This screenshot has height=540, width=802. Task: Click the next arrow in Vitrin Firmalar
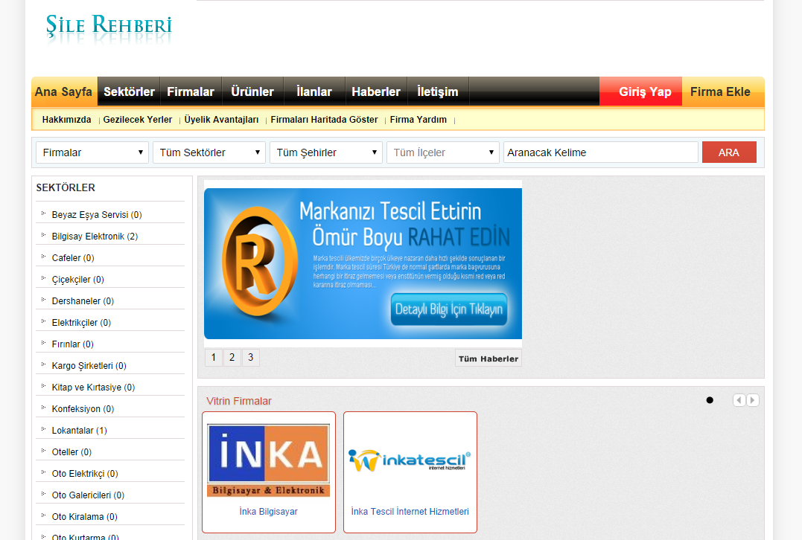tap(753, 400)
